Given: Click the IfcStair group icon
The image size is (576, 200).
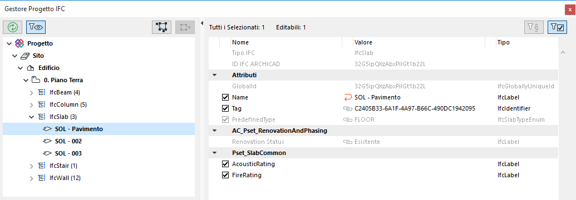Looking at the screenshot, I should coord(42,166).
